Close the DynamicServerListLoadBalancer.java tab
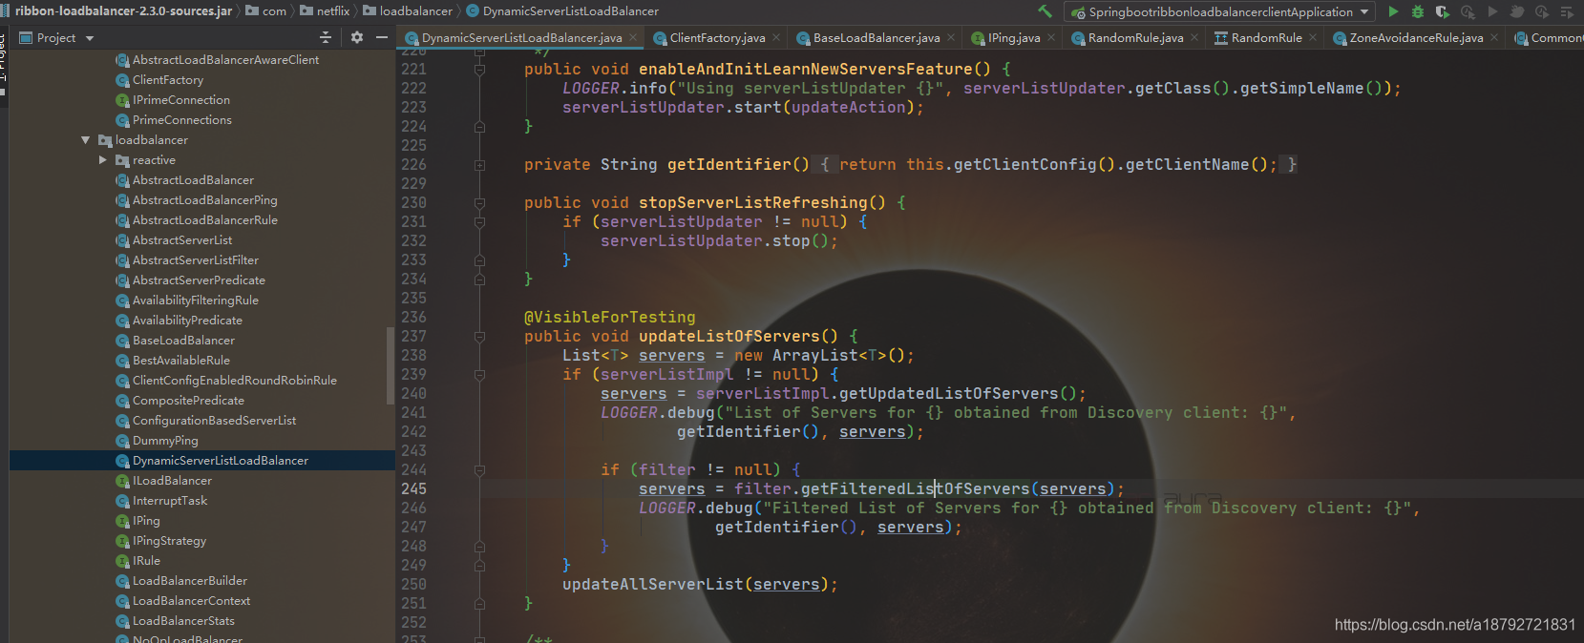1584x643 pixels. 633,38
